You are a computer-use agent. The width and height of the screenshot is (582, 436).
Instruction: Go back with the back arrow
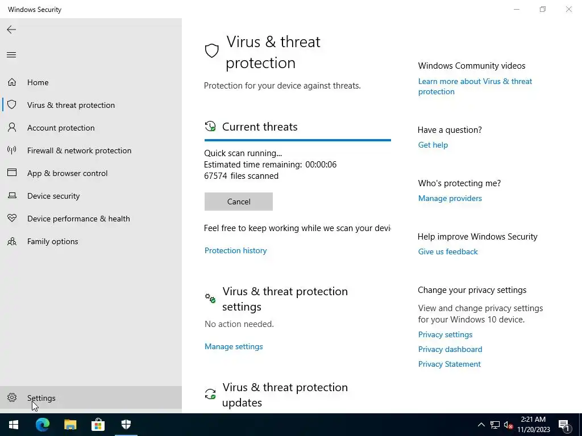pyautogui.click(x=11, y=30)
